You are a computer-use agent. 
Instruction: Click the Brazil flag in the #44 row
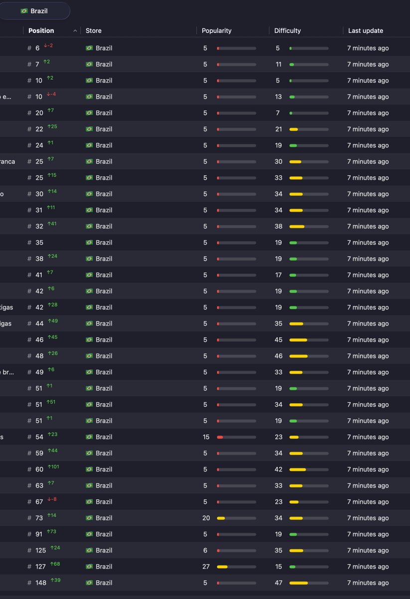(89, 323)
